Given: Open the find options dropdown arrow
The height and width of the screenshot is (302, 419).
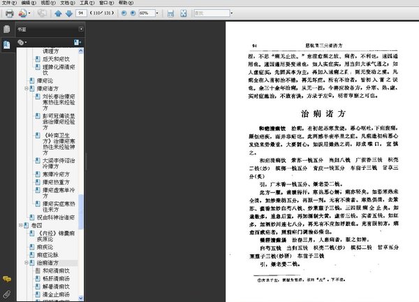Looking at the screenshot, I should (232, 13).
